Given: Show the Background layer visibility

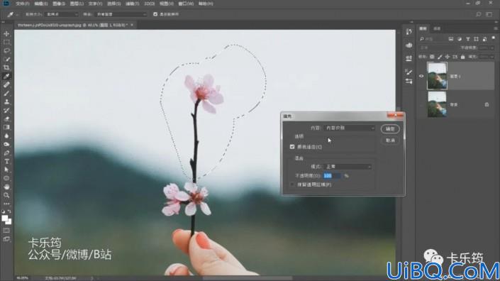Looking at the screenshot, I should pyautogui.click(x=421, y=104).
